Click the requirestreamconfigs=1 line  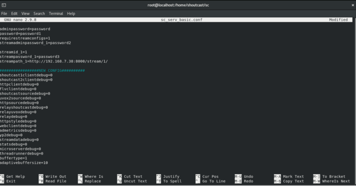pos(25,38)
